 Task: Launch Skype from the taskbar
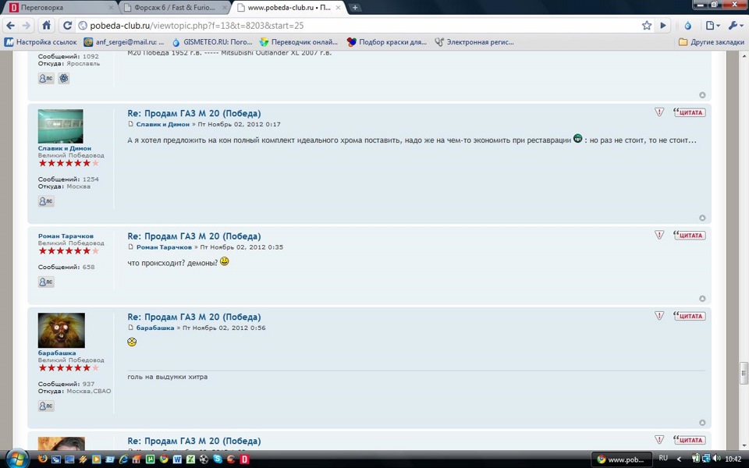(218, 459)
